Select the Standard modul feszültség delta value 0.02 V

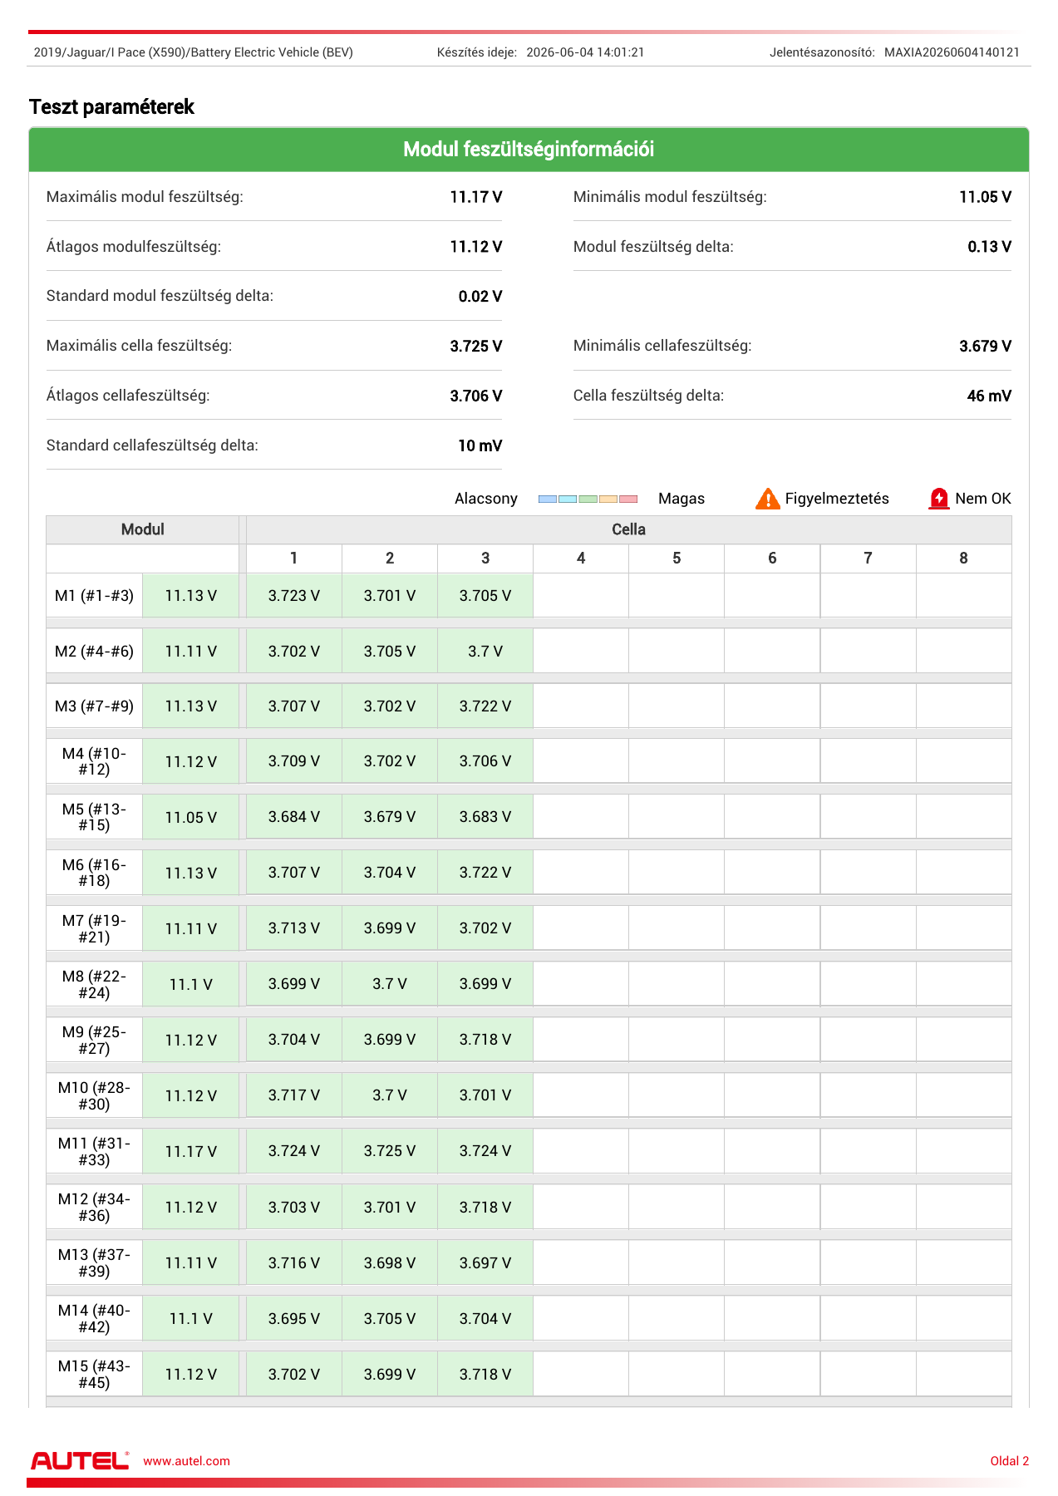[480, 297]
